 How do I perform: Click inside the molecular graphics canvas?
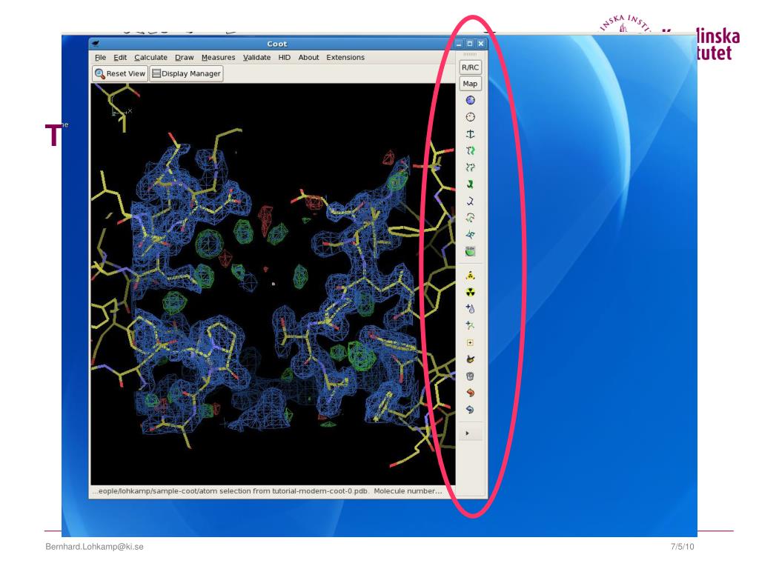click(273, 283)
